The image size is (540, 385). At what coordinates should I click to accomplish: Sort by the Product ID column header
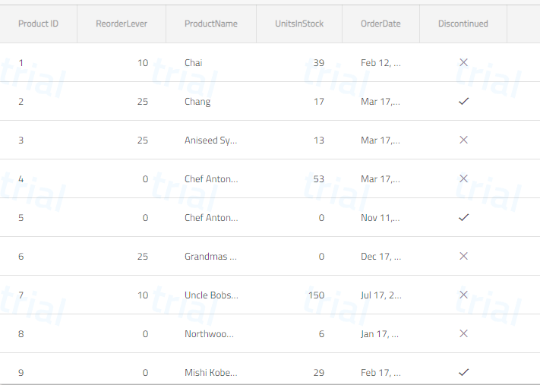[38, 24]
